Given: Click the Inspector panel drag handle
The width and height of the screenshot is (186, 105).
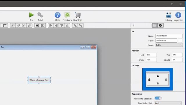Looking at the screenshot, I should tap(133, 25).
